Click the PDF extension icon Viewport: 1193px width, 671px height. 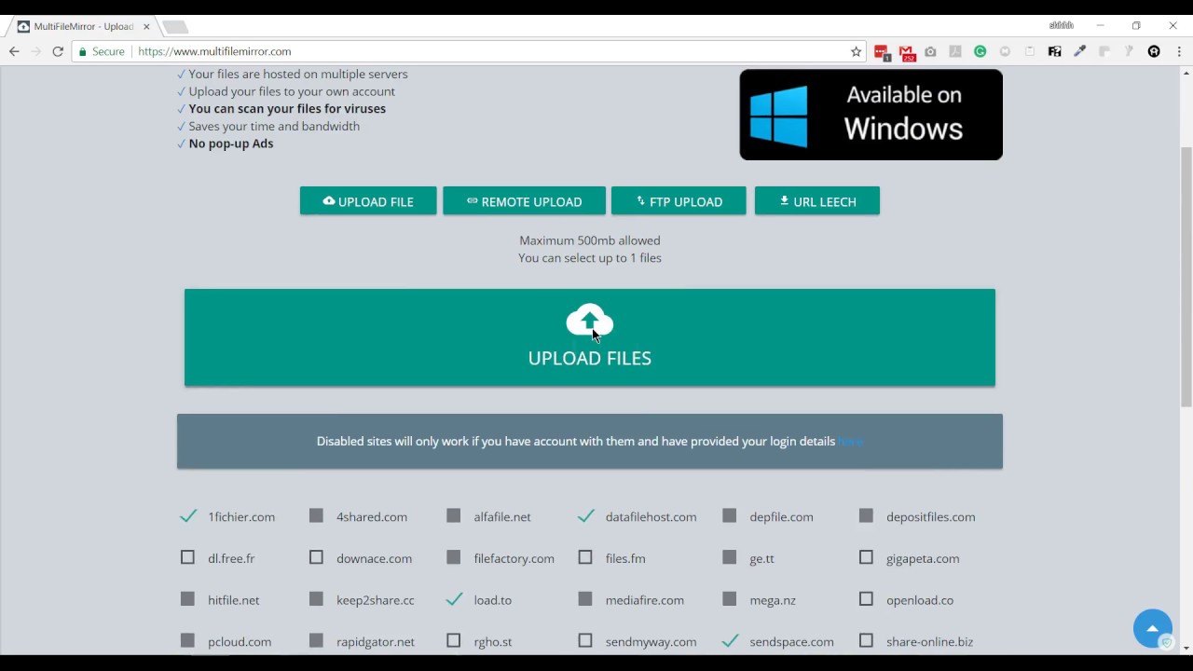(955, 51)
